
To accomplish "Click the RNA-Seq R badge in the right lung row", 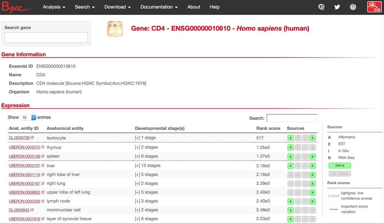I will click(x=313, y=184).
